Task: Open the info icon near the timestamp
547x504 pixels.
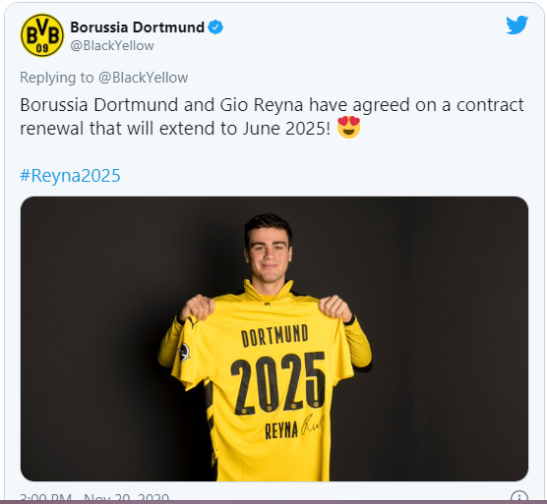Action: coord(519,497)
